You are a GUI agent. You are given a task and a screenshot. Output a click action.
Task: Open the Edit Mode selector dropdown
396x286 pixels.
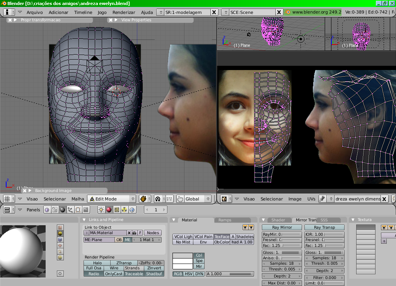pyautogui.click(x=112, y=199)
